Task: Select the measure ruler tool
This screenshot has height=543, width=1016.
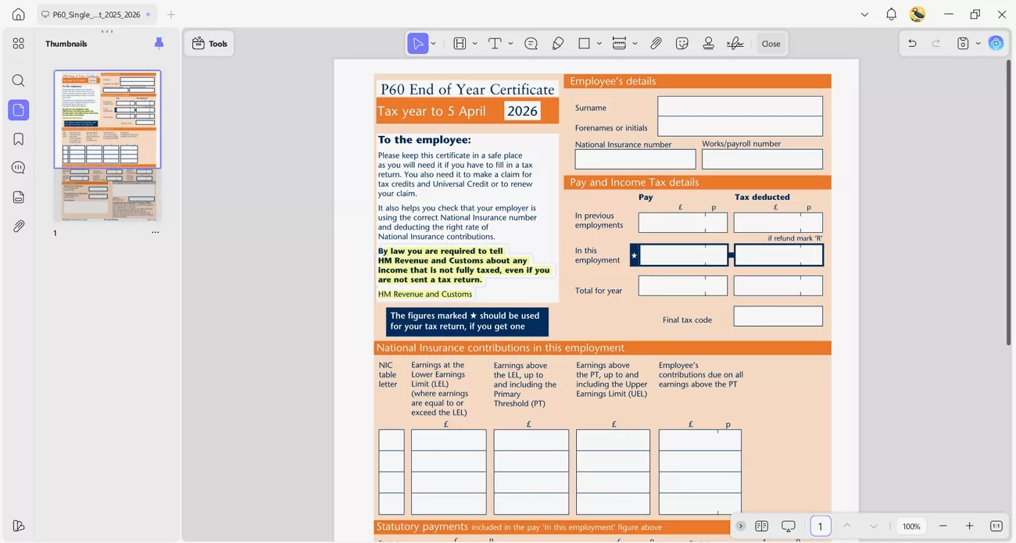Action: pyautogui.click(x=619, y=44)
